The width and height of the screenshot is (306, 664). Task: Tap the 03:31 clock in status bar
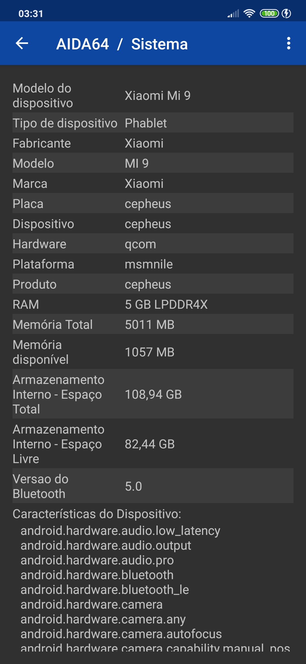pos(31,14)
